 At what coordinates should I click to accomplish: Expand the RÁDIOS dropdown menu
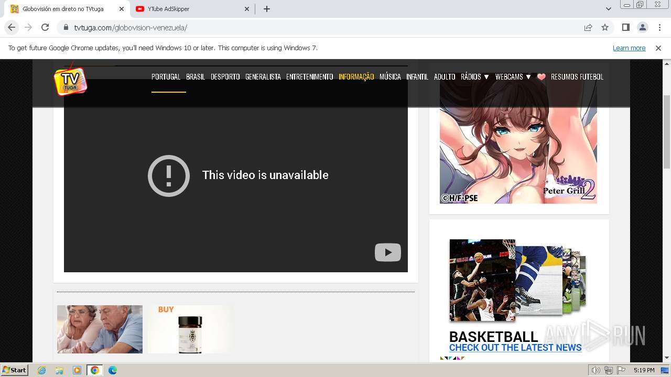click(x=475, y=77)
